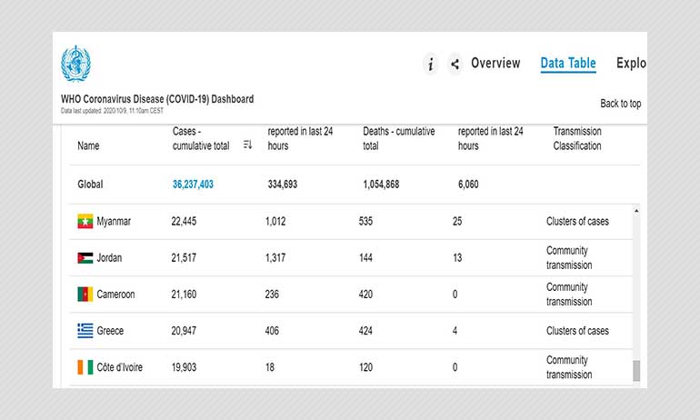Click Myanmar deaths value 535

tap(365, 222)
